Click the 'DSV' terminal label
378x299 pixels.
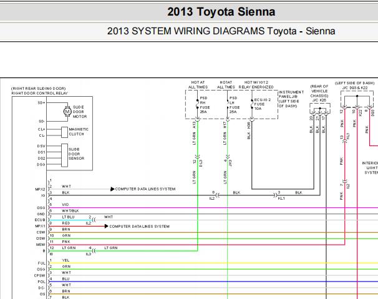41,146
